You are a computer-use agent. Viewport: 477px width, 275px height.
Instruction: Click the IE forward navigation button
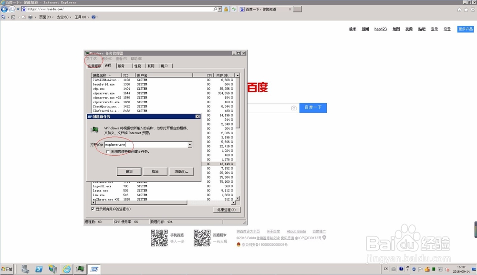pos(11,9)
